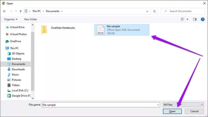
Task: Open the File name dropdown arrow
Action: point(158,105)
